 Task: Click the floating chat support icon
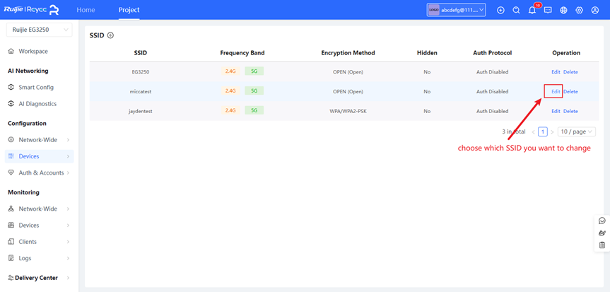click(602, 221)
